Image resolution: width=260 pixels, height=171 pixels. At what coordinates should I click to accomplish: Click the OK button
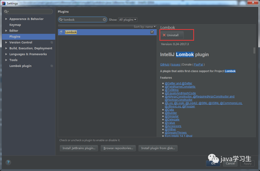pos(213,164)
